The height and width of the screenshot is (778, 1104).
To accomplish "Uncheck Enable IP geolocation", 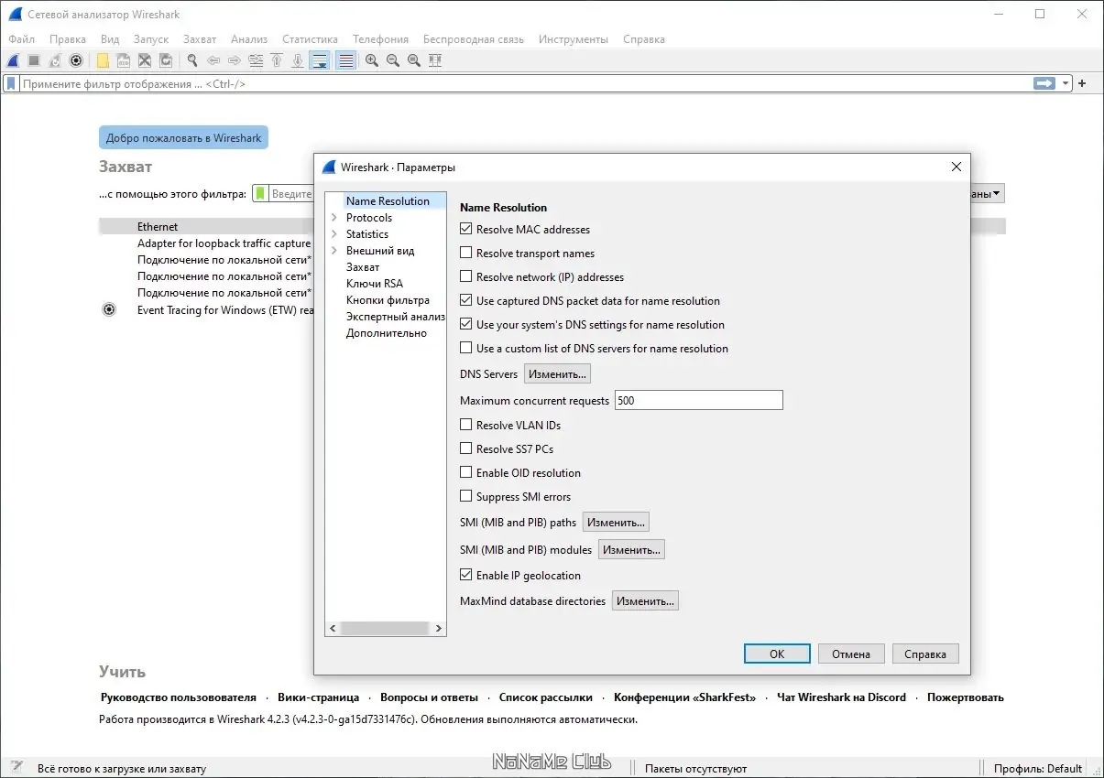I will pyautogui.click(x=466, y=576).
